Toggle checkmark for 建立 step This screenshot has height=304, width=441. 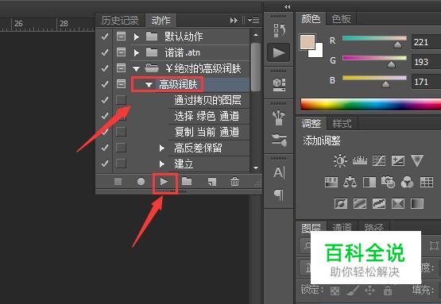[x=105, y=164]
